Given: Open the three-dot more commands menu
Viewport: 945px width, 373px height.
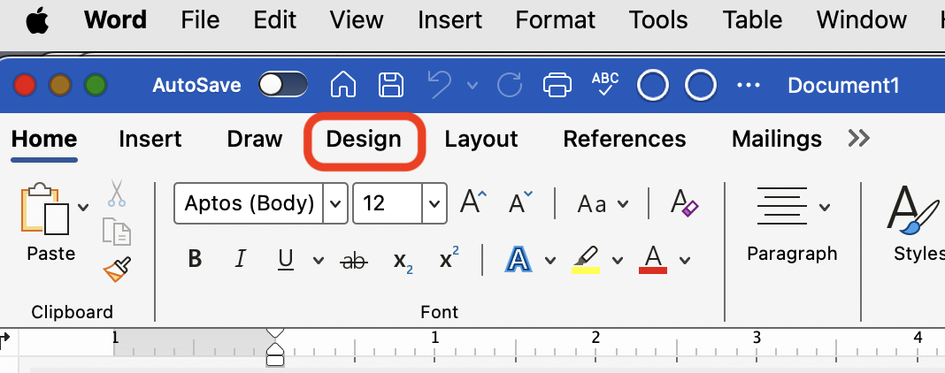Looking at the screenshot, I should 749,86.
